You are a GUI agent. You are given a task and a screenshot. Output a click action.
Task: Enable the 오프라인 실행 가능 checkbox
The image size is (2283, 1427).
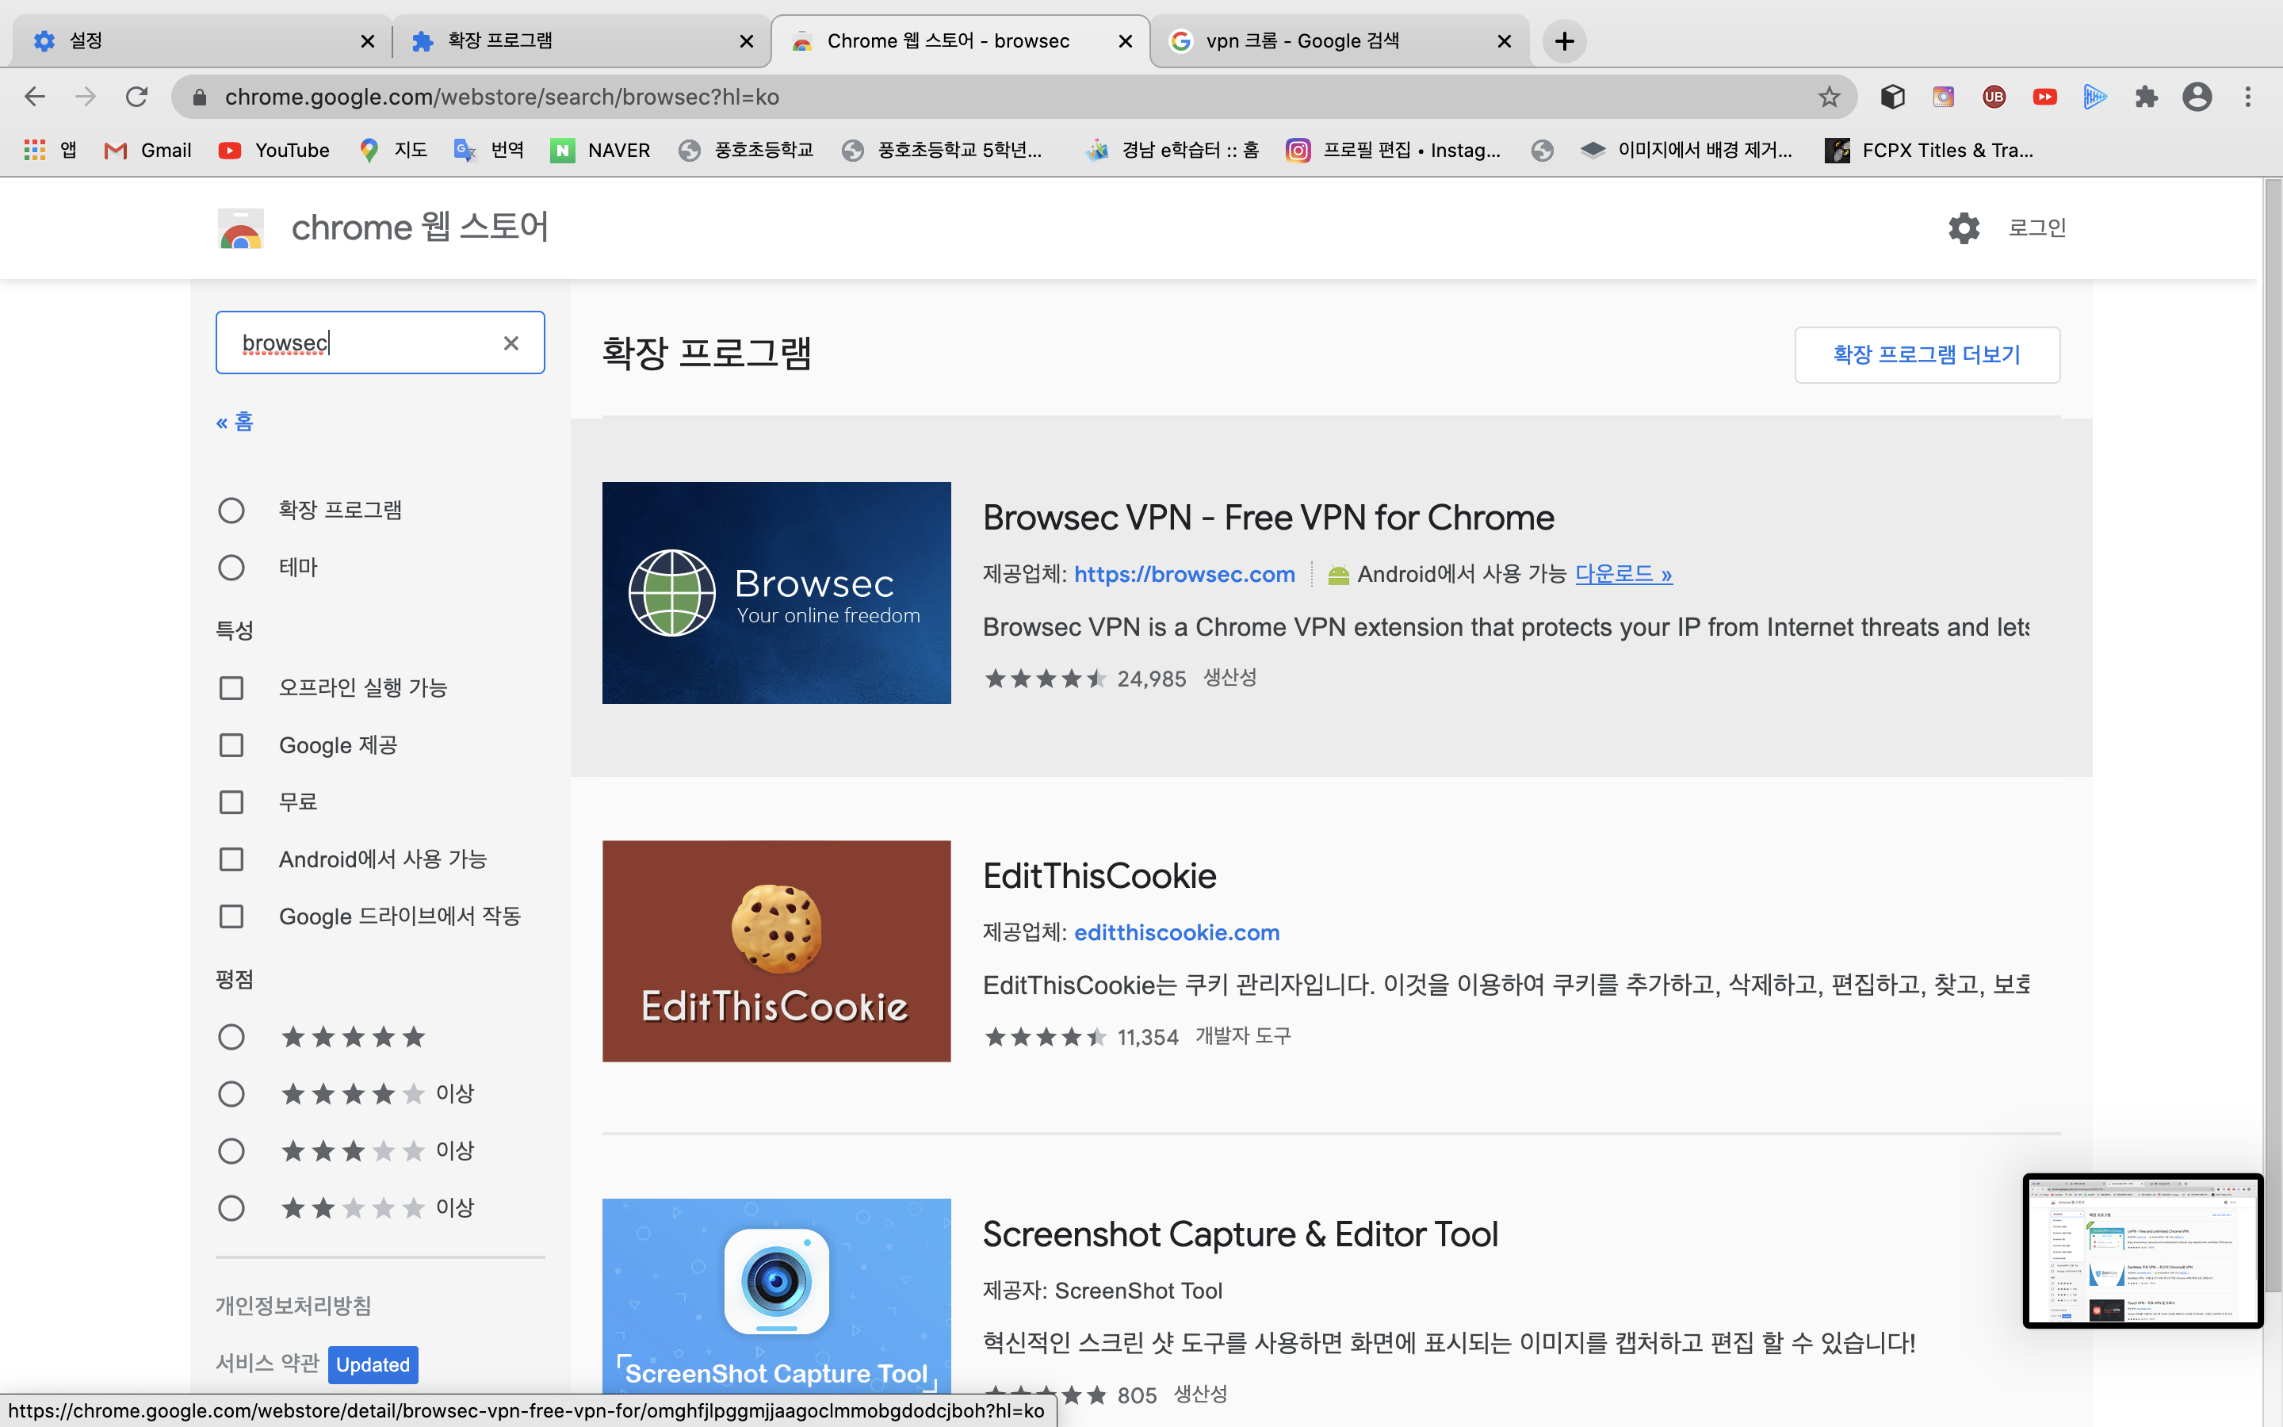231,688
